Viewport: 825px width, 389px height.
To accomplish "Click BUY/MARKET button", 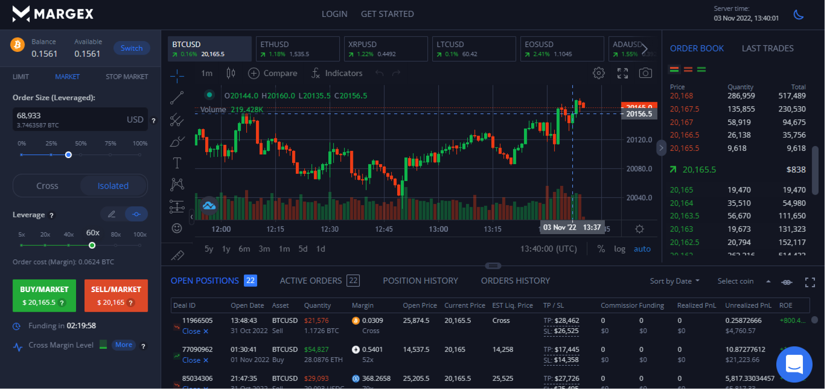I will point(44,295).
